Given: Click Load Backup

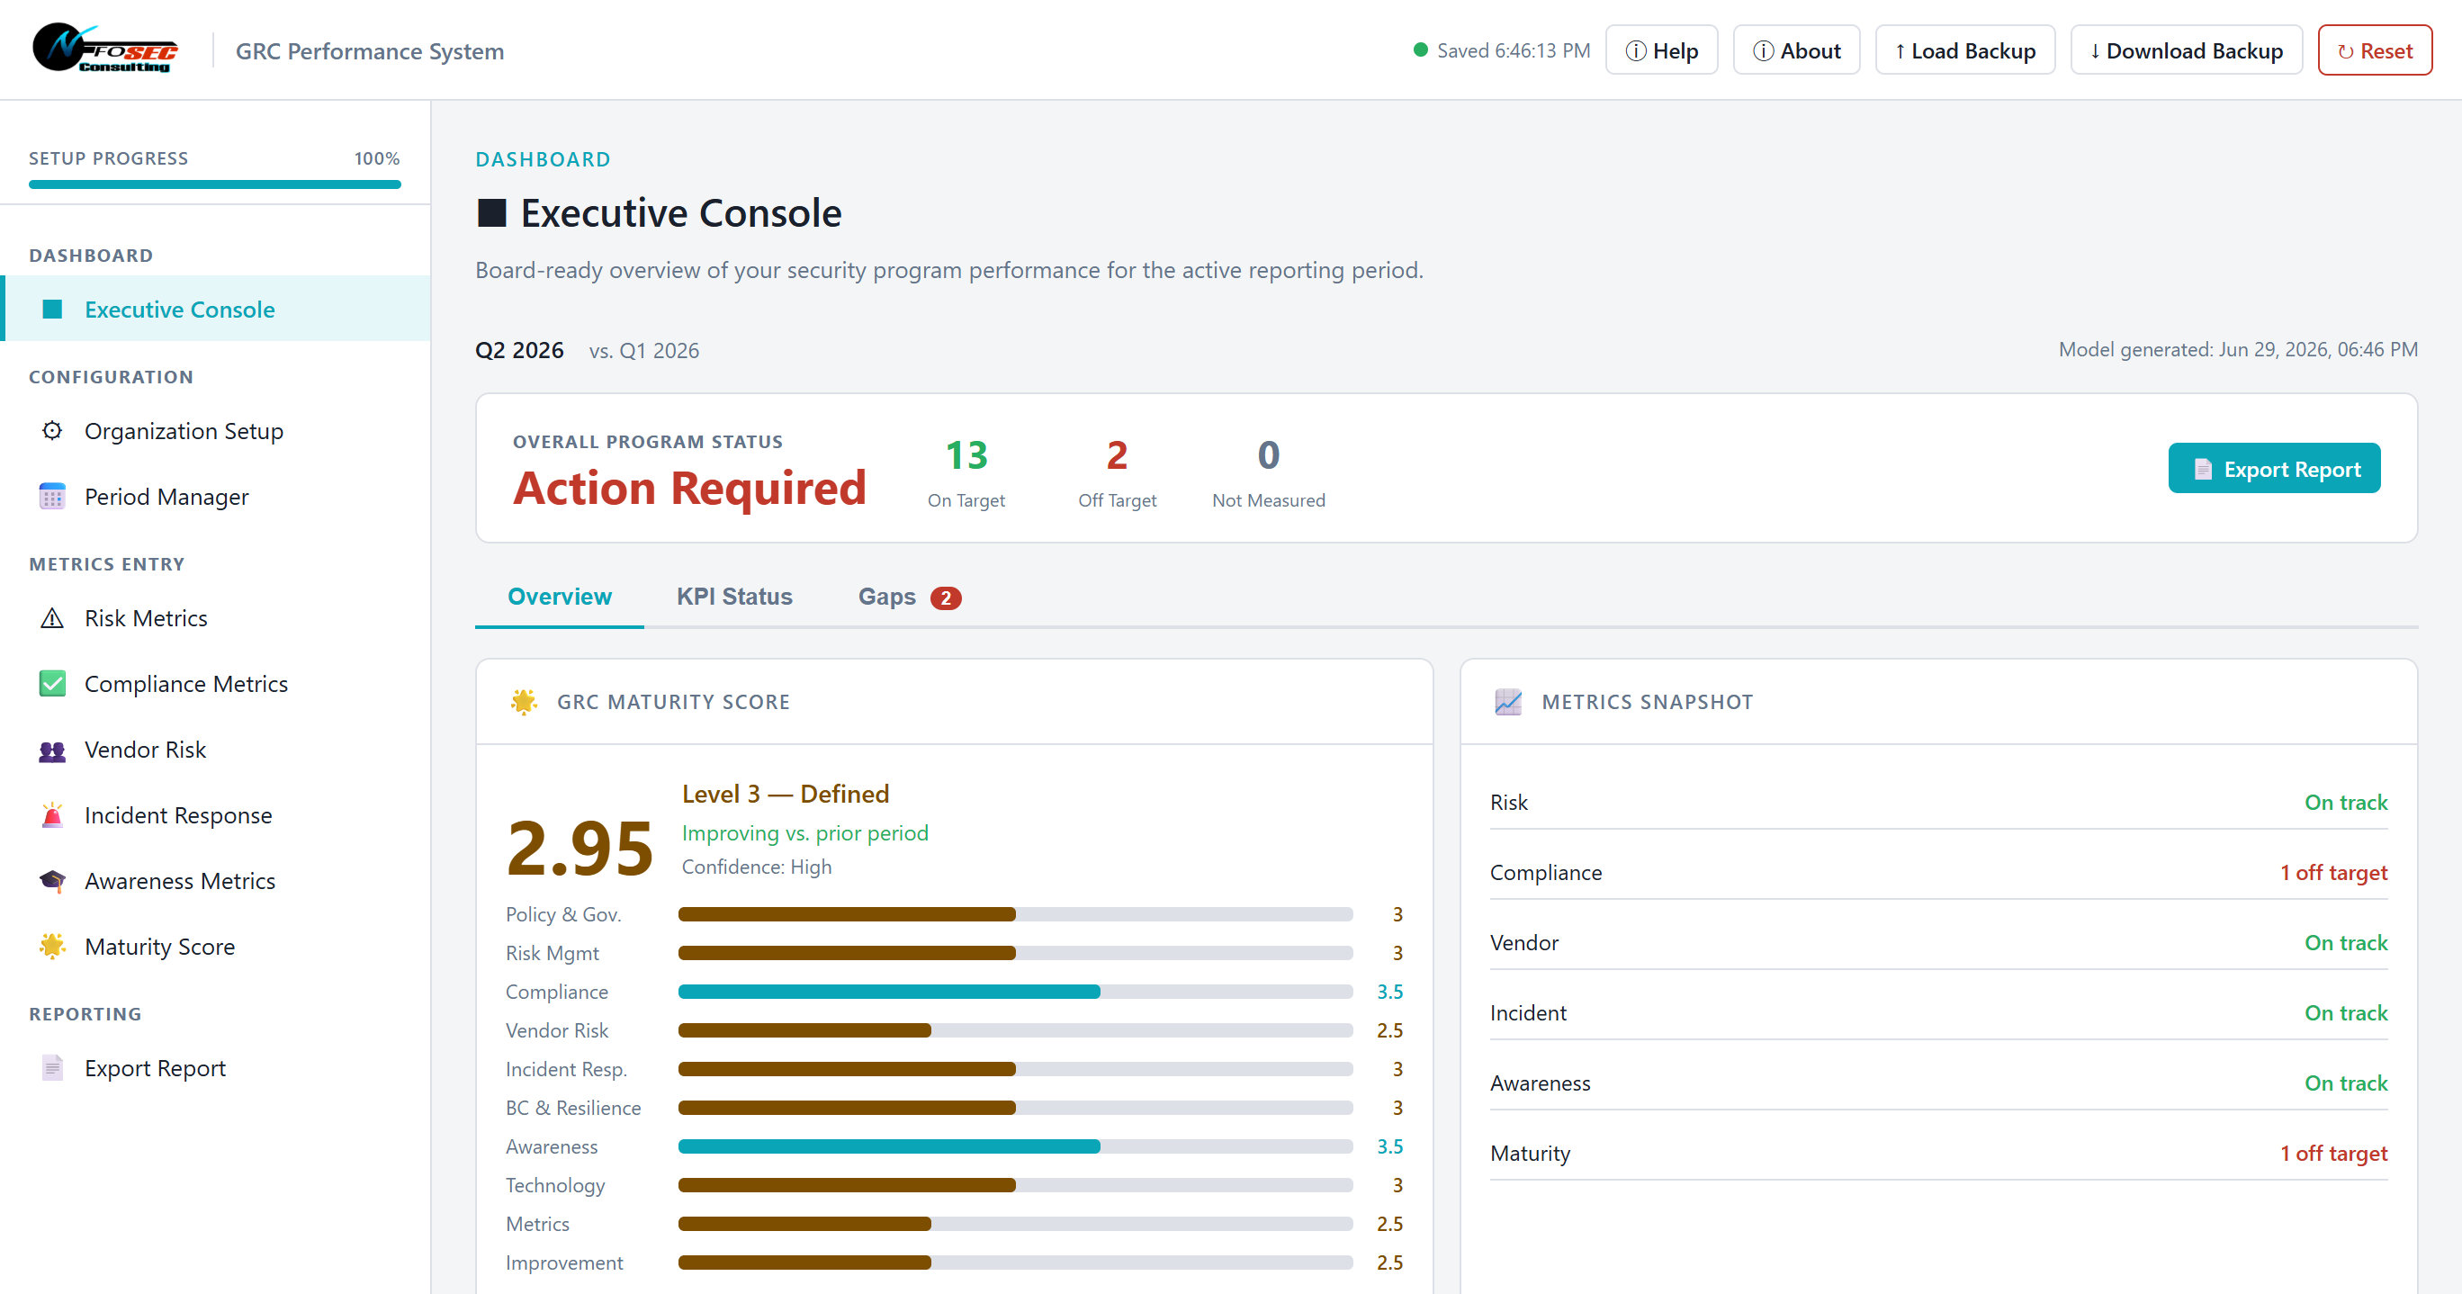Looking at the screenshot, I should (x=1964, y=49).
